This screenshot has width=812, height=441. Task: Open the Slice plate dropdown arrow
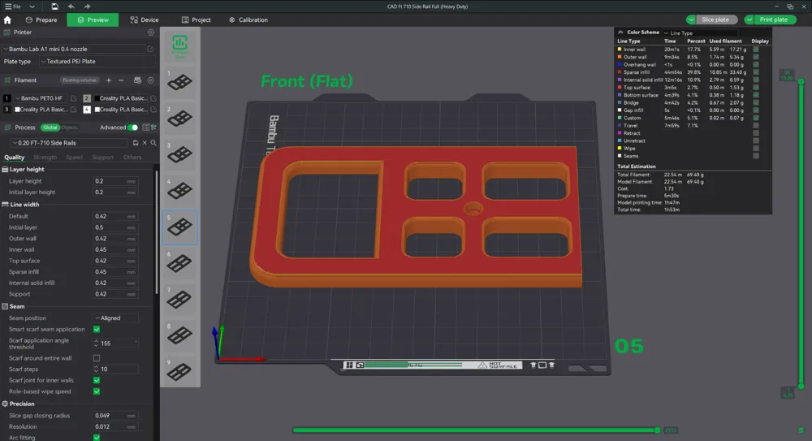[x=691, y=19]
